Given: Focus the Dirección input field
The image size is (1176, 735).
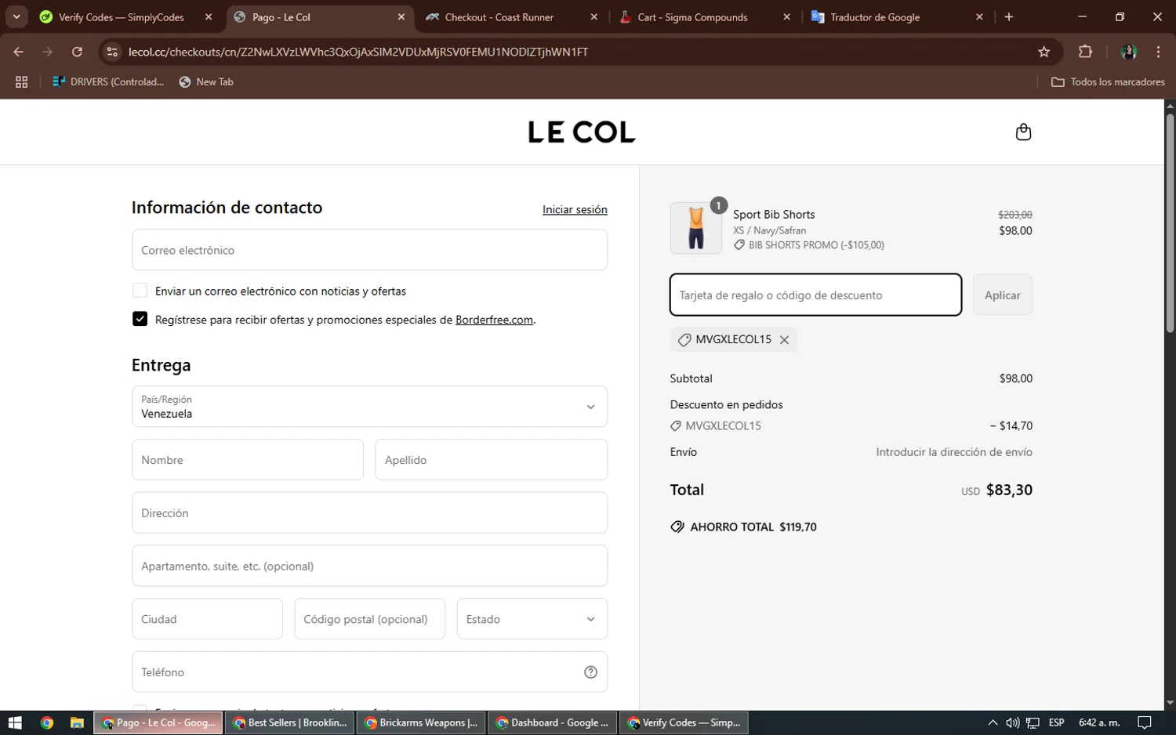Looking at the screenshot, I should [x=369, y=513].
